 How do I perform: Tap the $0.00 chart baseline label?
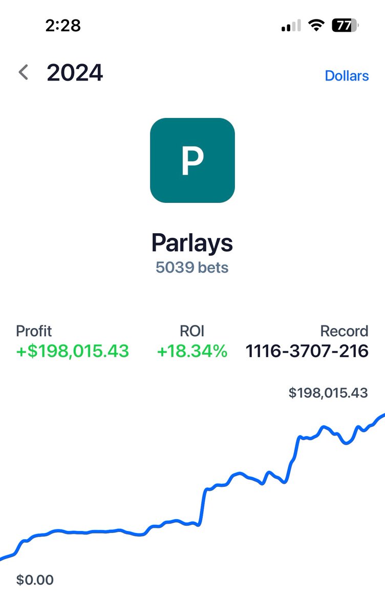[35, 580]
